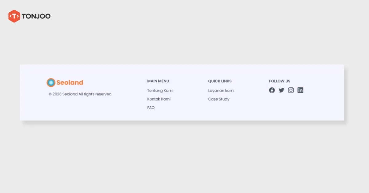Click the Seoland logo's inner blue circle
Screen dimensions: 369x193
pyautogui.click(x=51, y=82)
